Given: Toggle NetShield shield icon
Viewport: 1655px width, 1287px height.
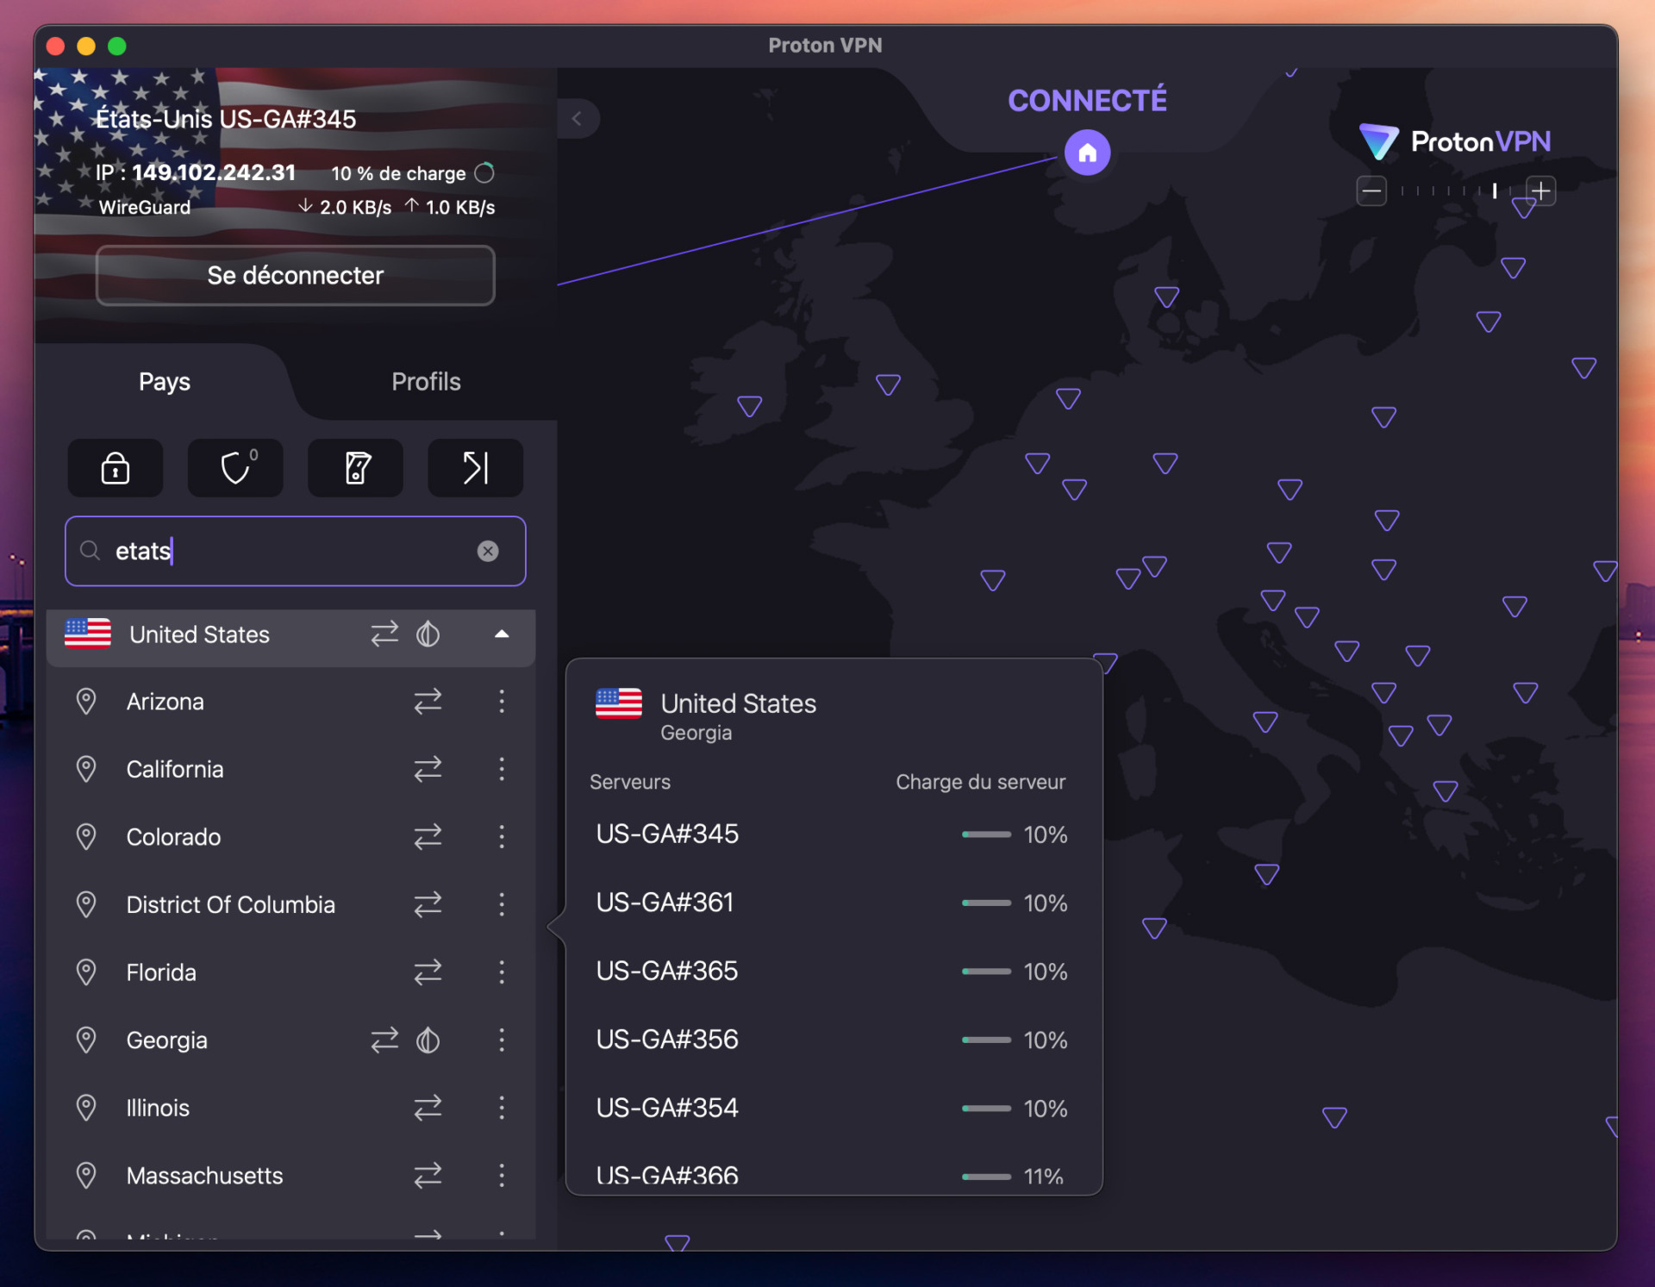Looking at the screenshot, I should click(x=235, y=468).
